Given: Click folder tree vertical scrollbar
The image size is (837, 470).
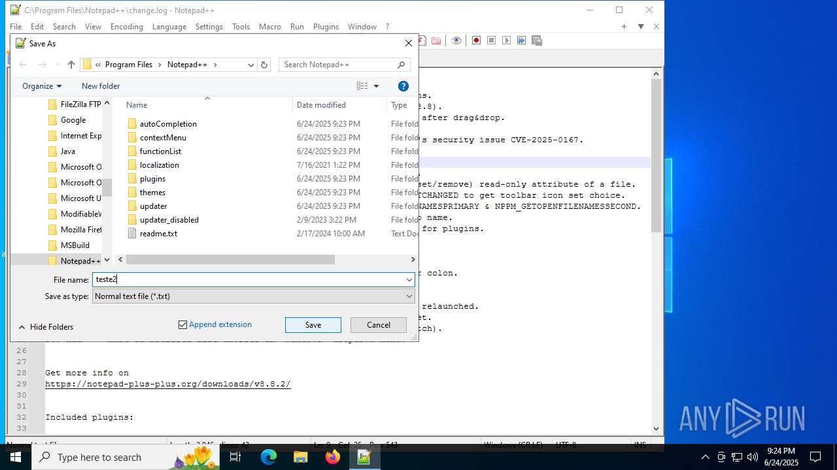Looking at the screenshot, I should point(107,188).
